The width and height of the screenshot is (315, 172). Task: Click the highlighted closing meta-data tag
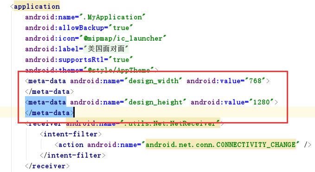tap(50, 113)
